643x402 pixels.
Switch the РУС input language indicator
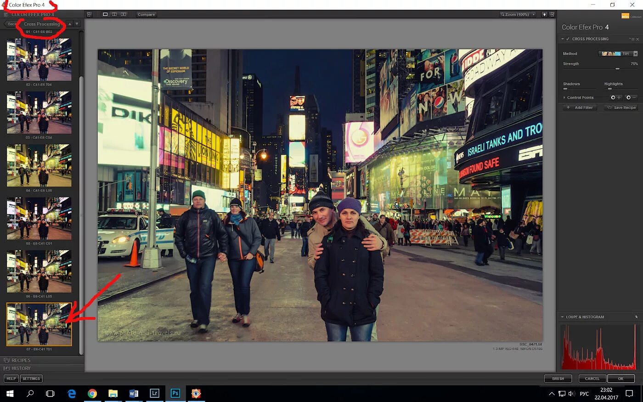pos(584,394)
